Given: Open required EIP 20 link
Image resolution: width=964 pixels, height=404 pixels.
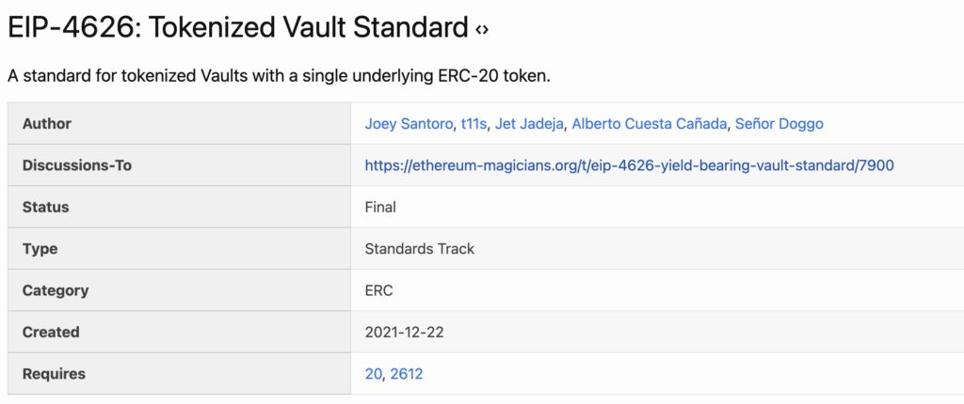Looking at the screenshot, I should point(373,374).
